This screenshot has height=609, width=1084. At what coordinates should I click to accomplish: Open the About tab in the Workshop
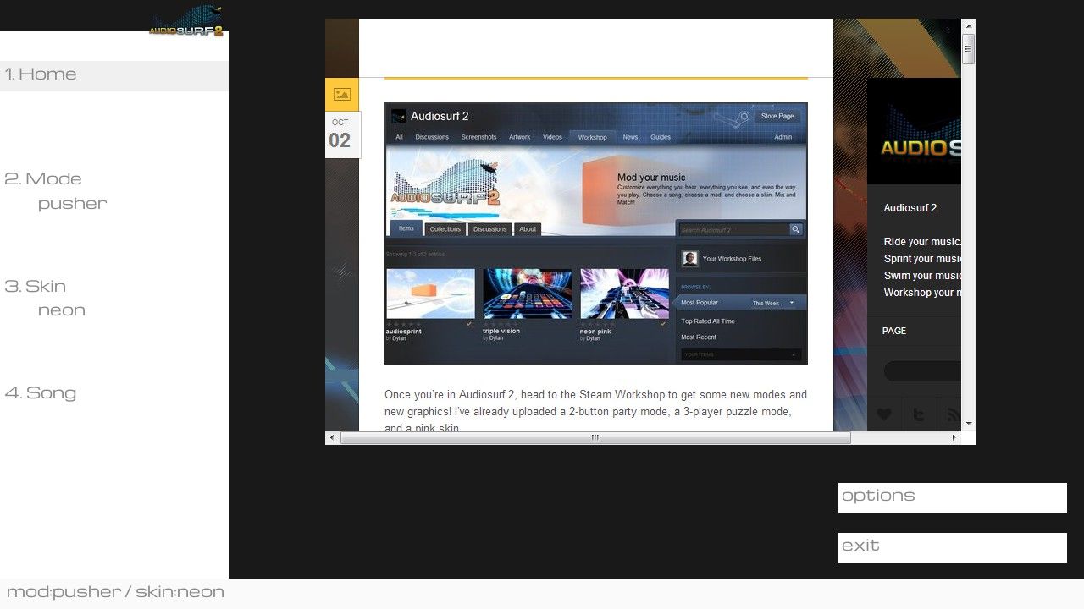click(528, 229)
